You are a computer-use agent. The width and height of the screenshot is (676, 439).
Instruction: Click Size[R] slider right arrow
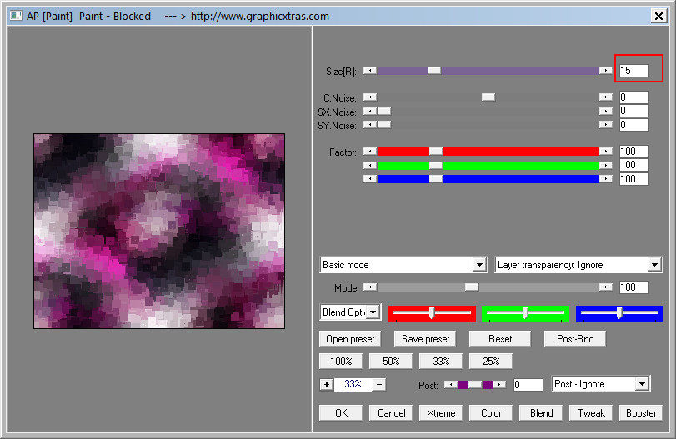click(605, 70)
